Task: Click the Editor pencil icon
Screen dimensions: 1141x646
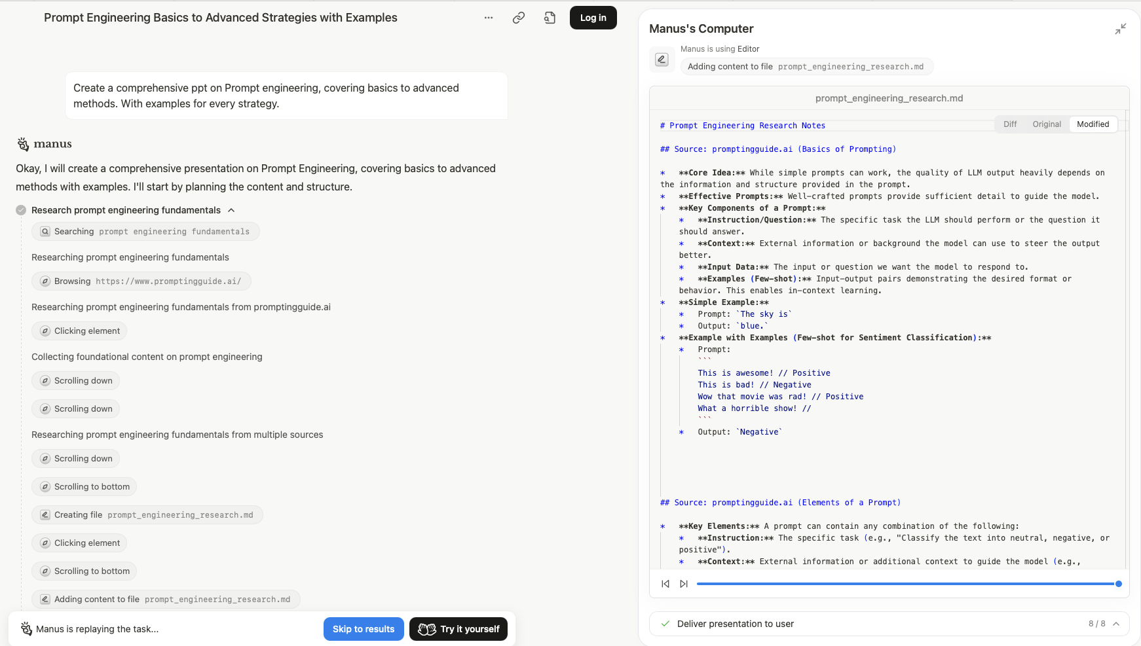Action: [x=662, y=60]
